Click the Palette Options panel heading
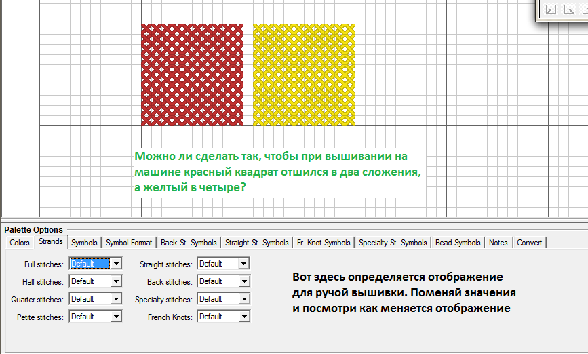 [33, 229]
